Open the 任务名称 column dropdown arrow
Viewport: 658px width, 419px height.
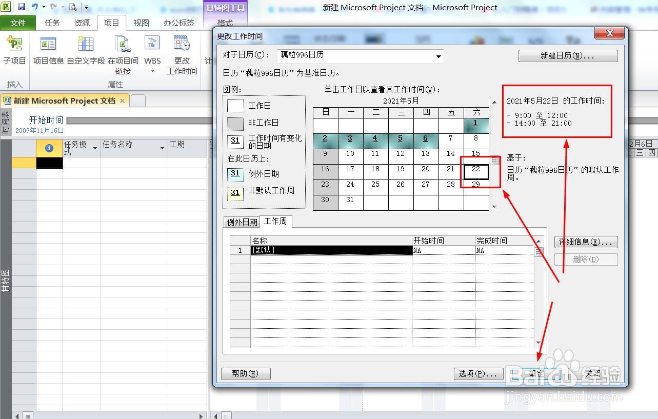point(162,148)
